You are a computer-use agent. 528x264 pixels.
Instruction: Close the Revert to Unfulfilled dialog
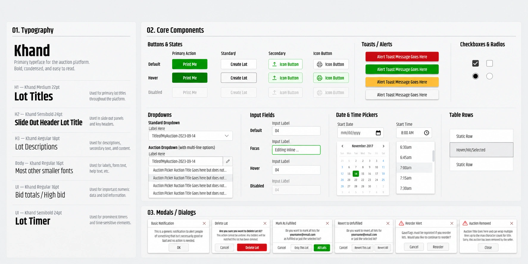[x=388, y=223]
